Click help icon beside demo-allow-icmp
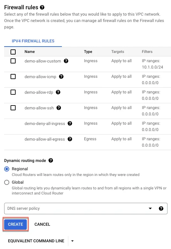Image resolution: width=171 pixels, height=249 pixels. (61, 77)
